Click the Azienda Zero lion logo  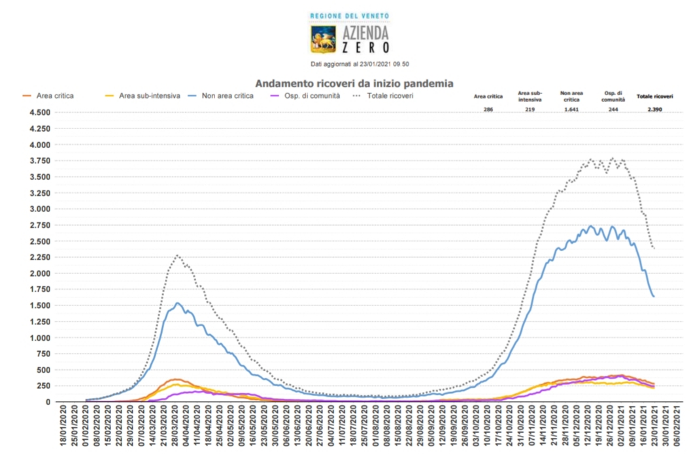[324, 39]
